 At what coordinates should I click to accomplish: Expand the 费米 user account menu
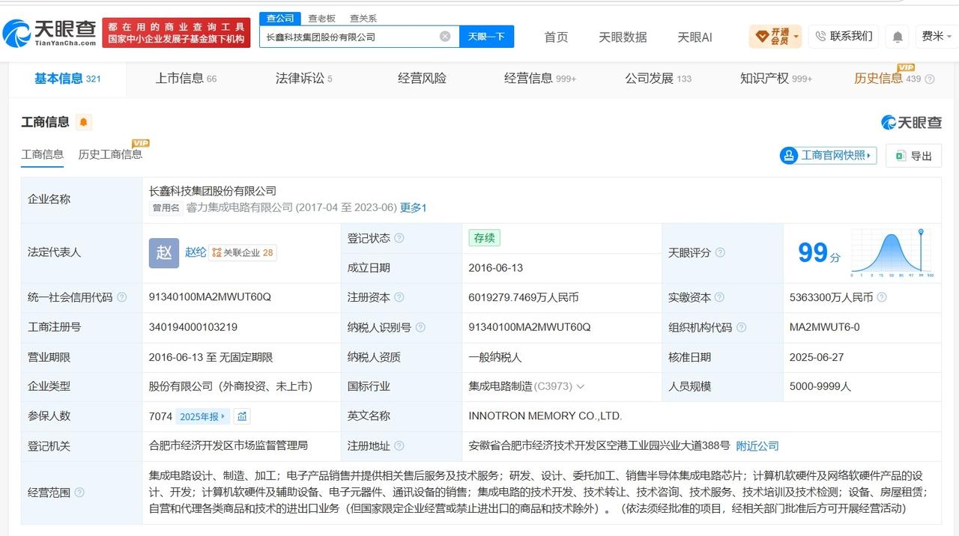937,36
